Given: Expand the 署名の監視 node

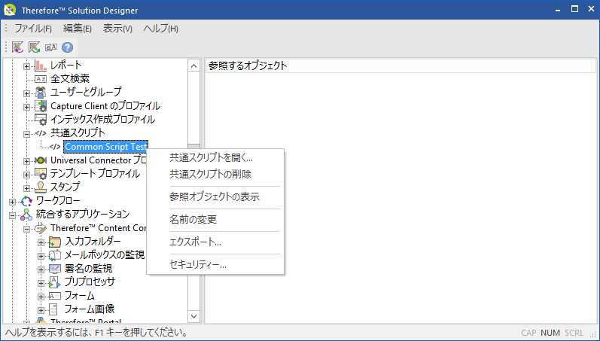Looking at the screenshot, I should pyautogui.click(x=41, y=269).
